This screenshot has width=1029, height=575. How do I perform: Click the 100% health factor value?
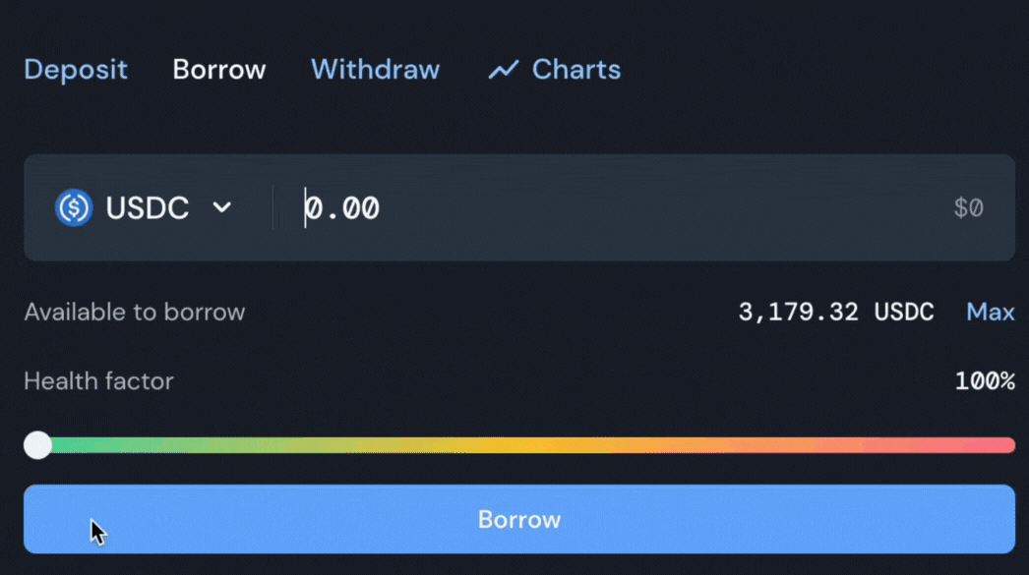[985, 381]
